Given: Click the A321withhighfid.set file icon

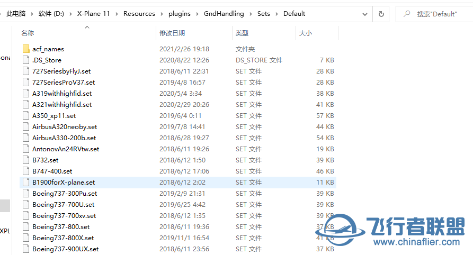Looking at the screenshot, I should 26,105.
